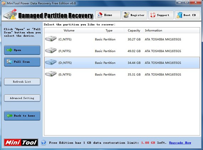Image resolution: width=203 pixels, height=150 pixels.
Task: Go Back to home
Action: [22, 116]
